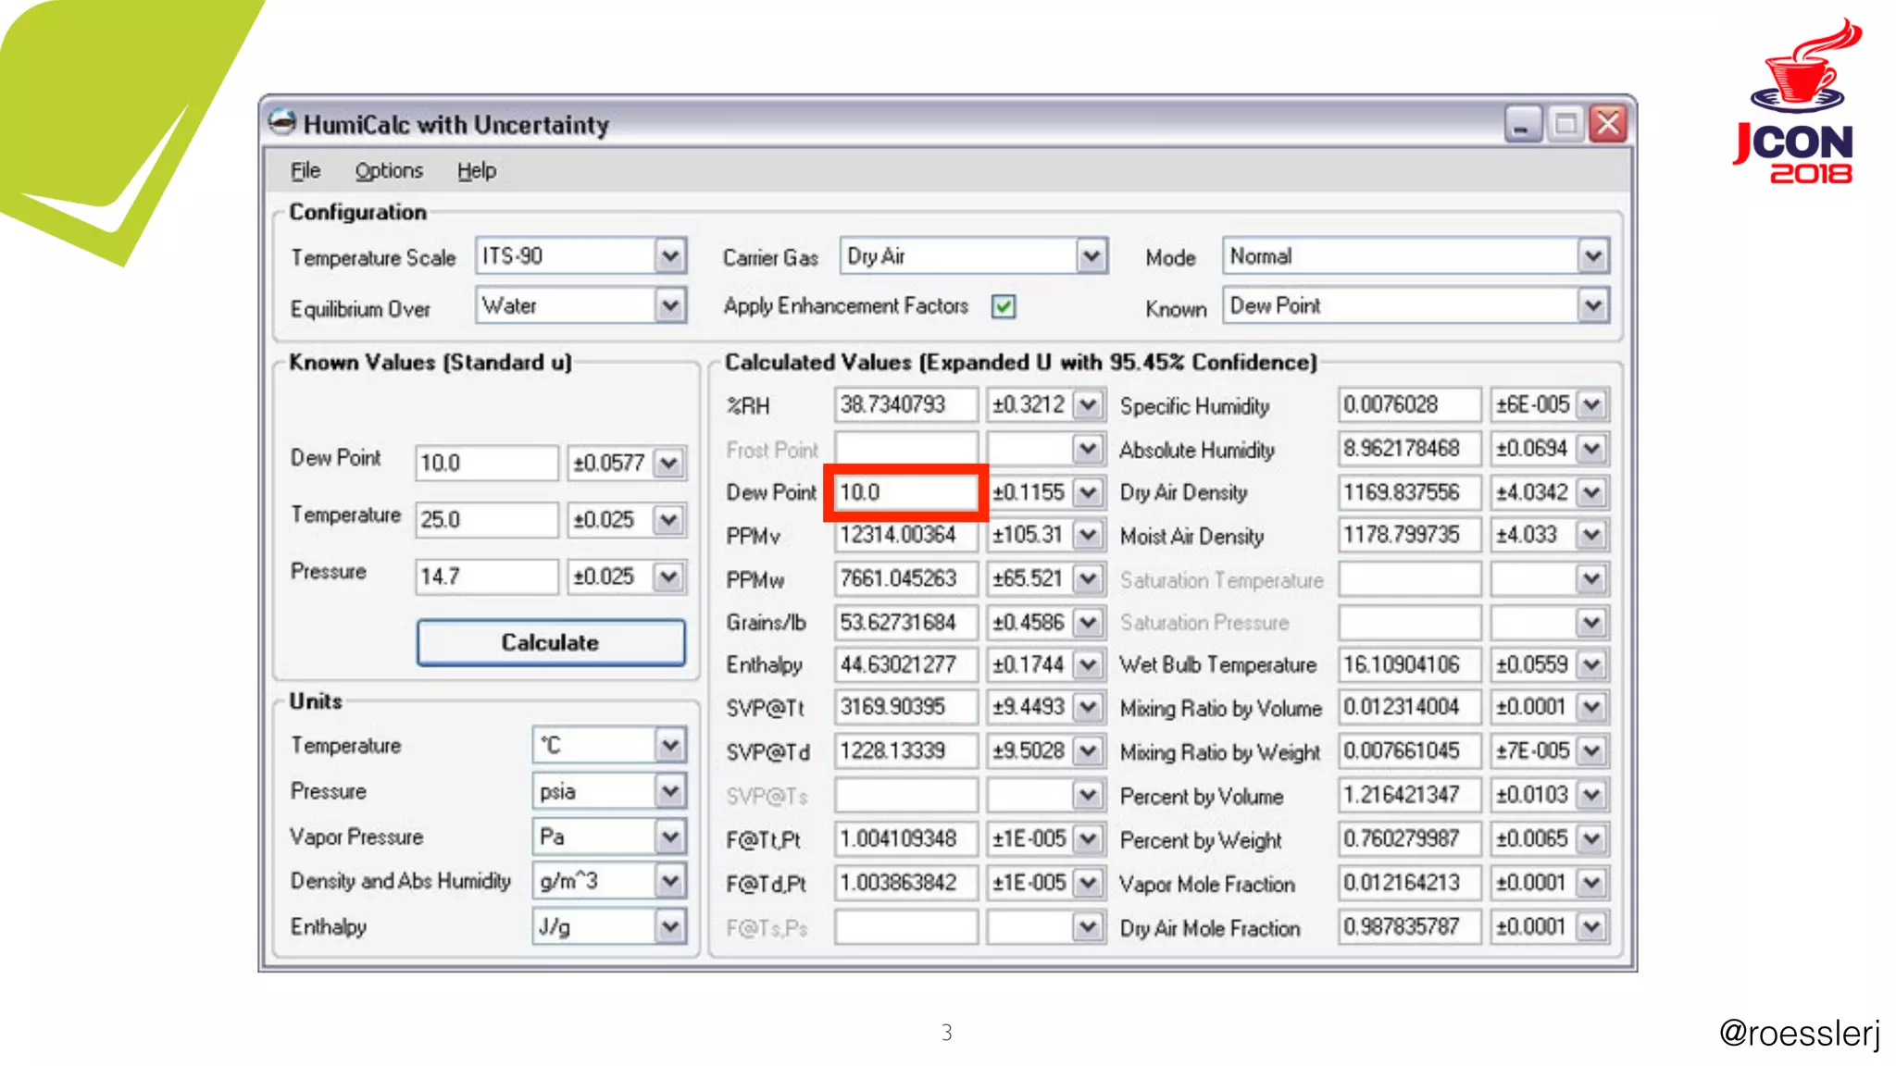This screenshot has width=1896, height=1066.
Task: Minimize the HumiCalc window
Action: coord(1521,124)
